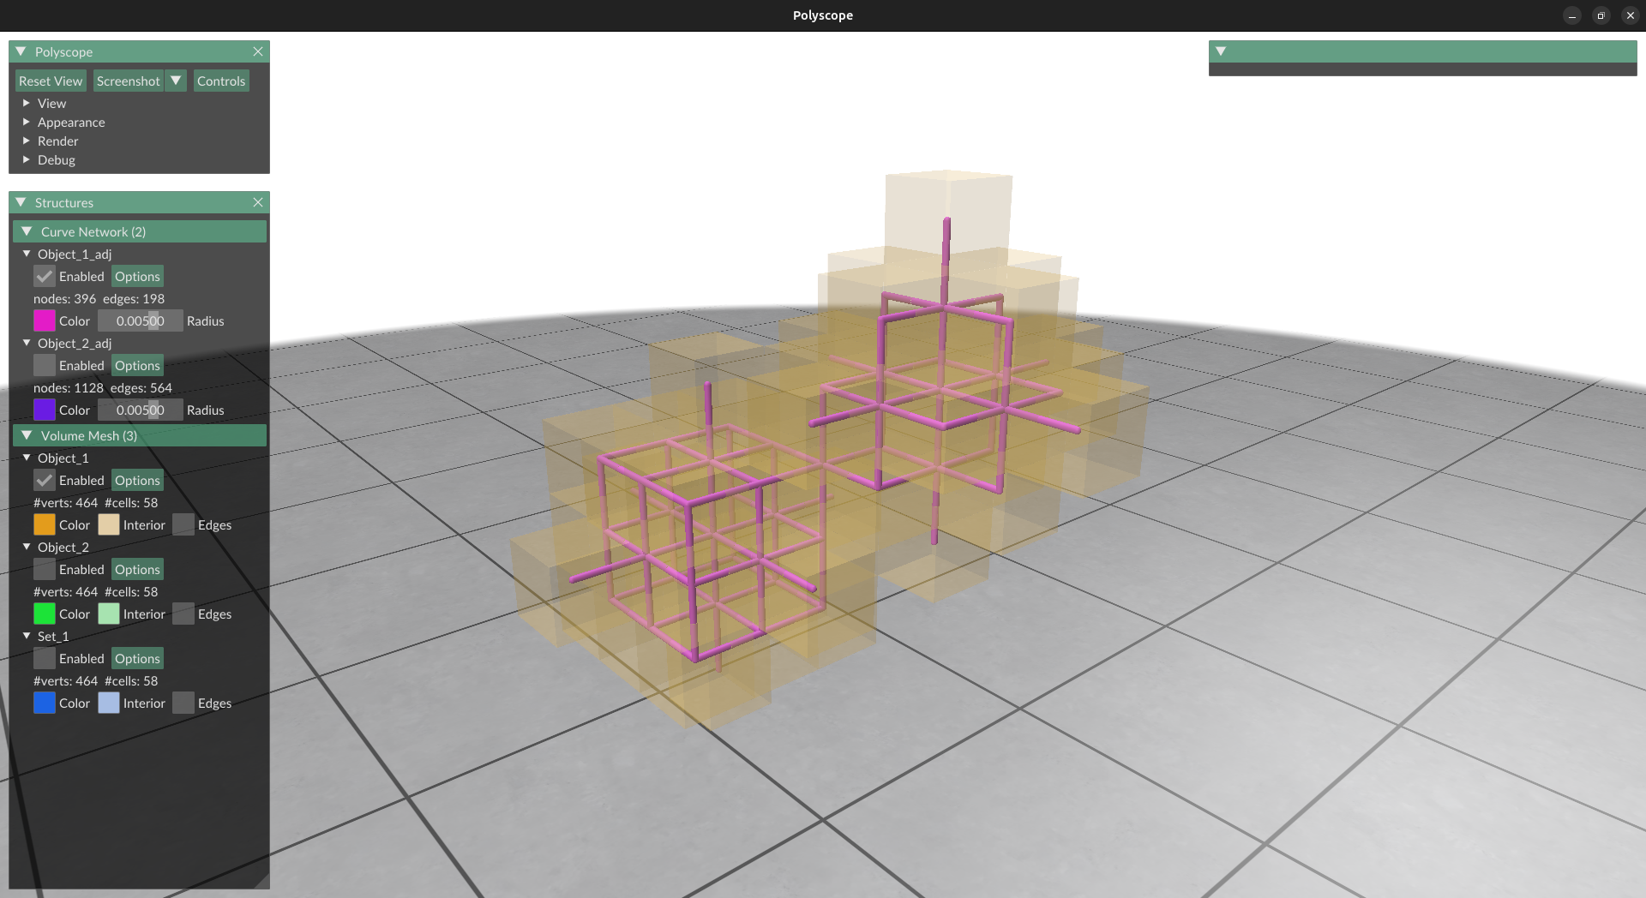Viewport: 1646px width, 898px height.
Task: Open the Screenshot options dropdown arrow
Action: click(x=176, y=81)
